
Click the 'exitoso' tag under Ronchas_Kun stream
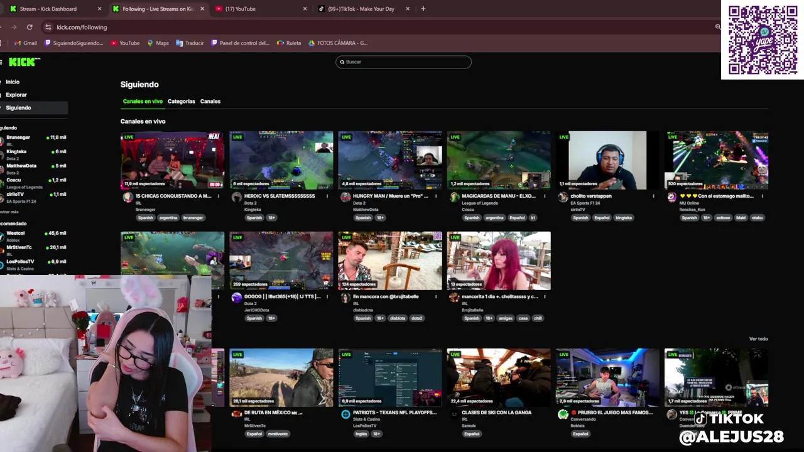pyautogui.click(x=723, y=218)
